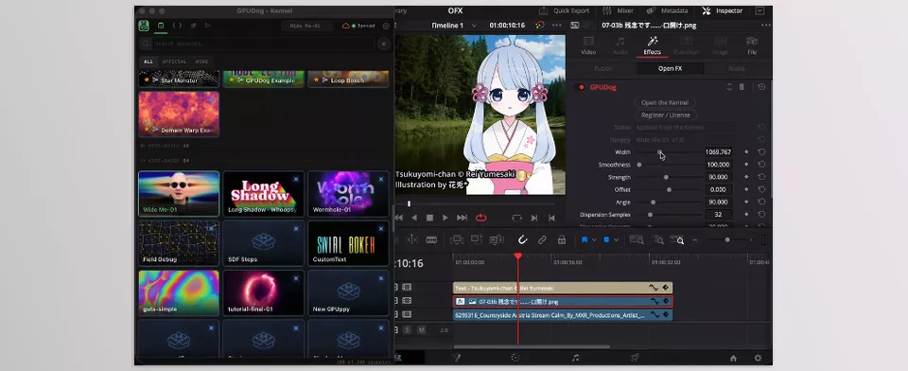Screen dimensions: 908x371
Task: Open the Kennel settings gear icon
Action: click(x=386, y=26)
